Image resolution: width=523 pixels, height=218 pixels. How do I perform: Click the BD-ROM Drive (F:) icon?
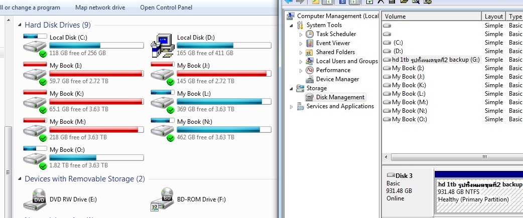(162, 199)
